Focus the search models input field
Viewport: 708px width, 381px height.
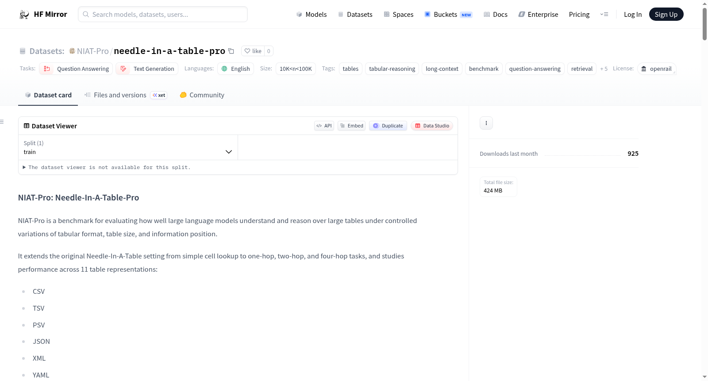(163, 14)
